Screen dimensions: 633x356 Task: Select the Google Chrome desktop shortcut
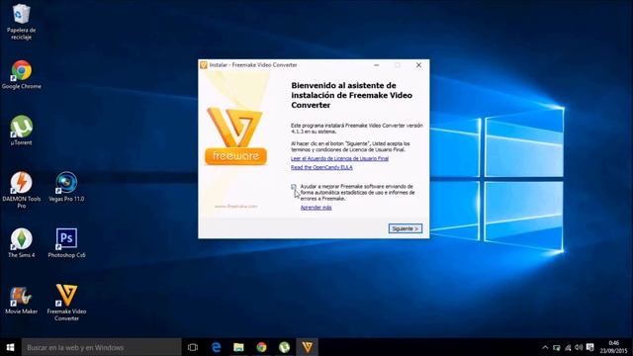[x=21, y=75]
